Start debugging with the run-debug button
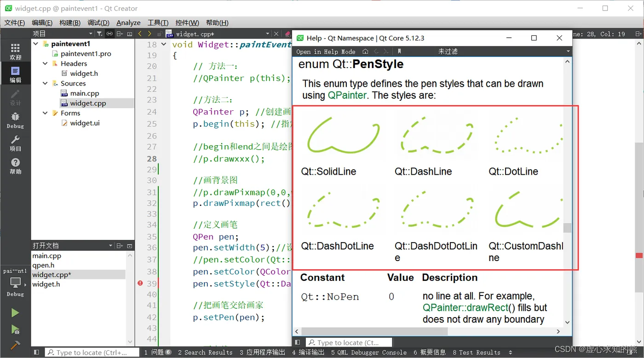The width and height of the screenshot is (644, 358). click(15, 330)
